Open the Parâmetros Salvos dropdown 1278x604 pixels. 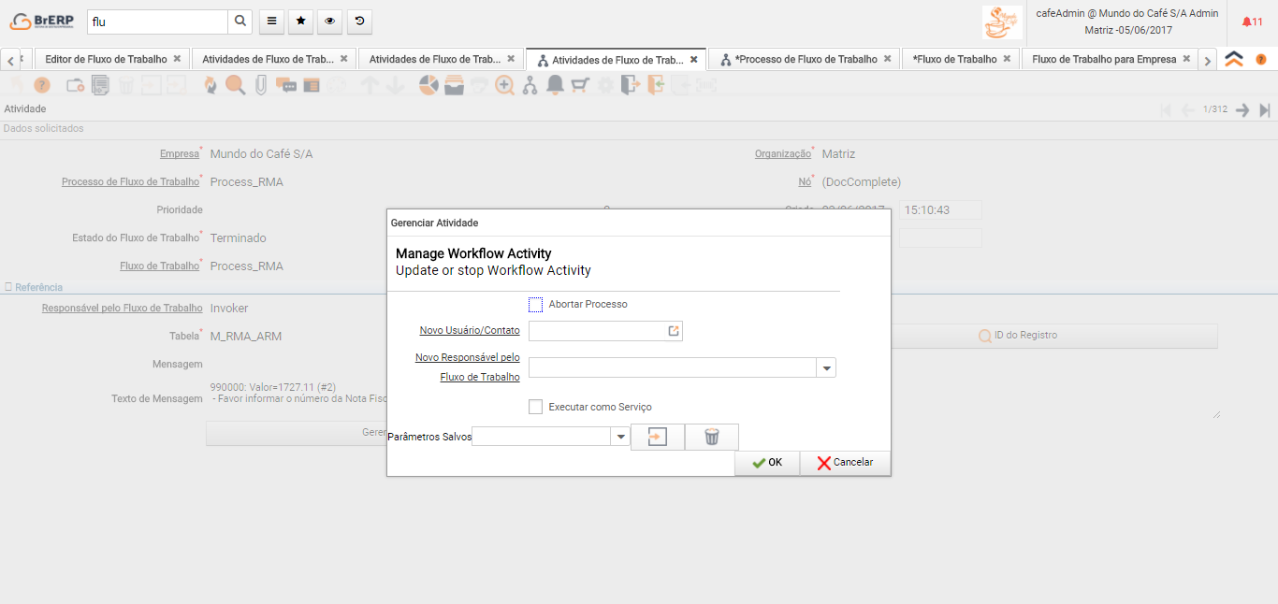click(x=620, y=437)
